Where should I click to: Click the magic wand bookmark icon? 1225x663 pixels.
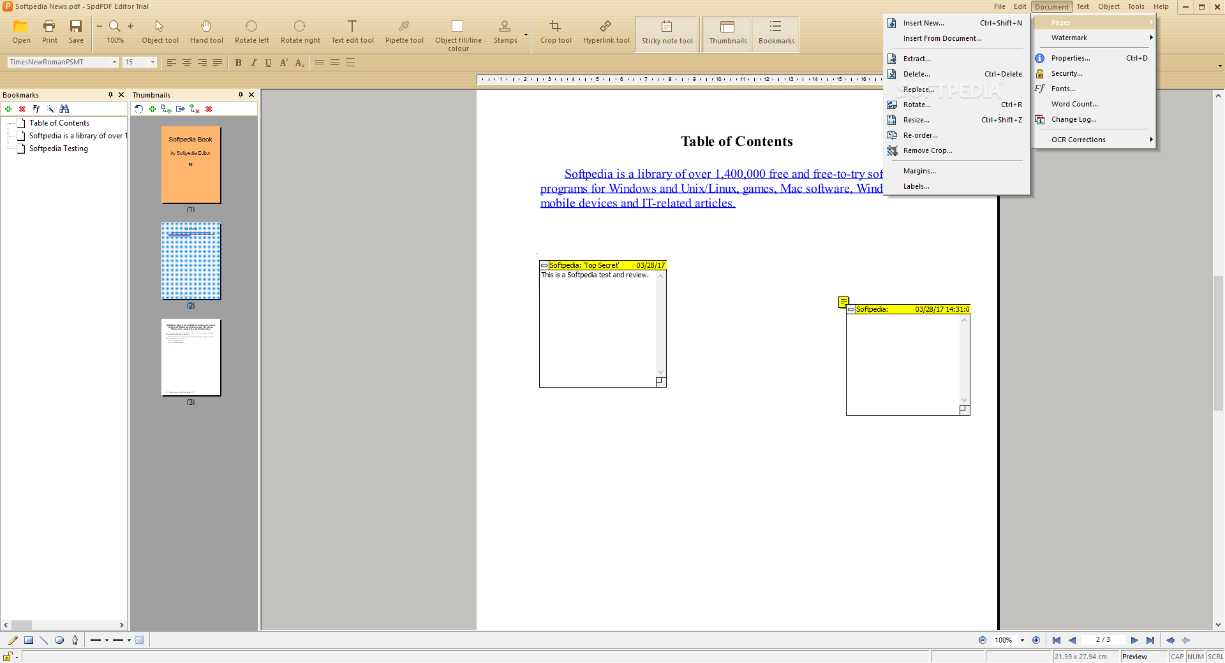pos(50,109)
